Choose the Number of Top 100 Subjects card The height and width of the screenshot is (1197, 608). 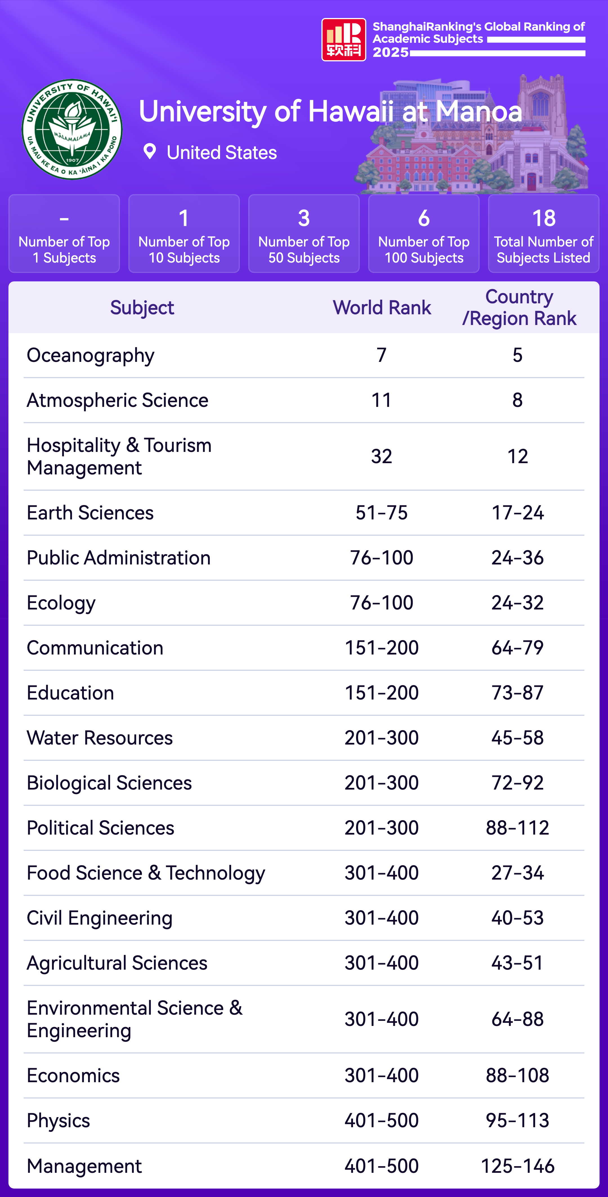coord(423,233)
